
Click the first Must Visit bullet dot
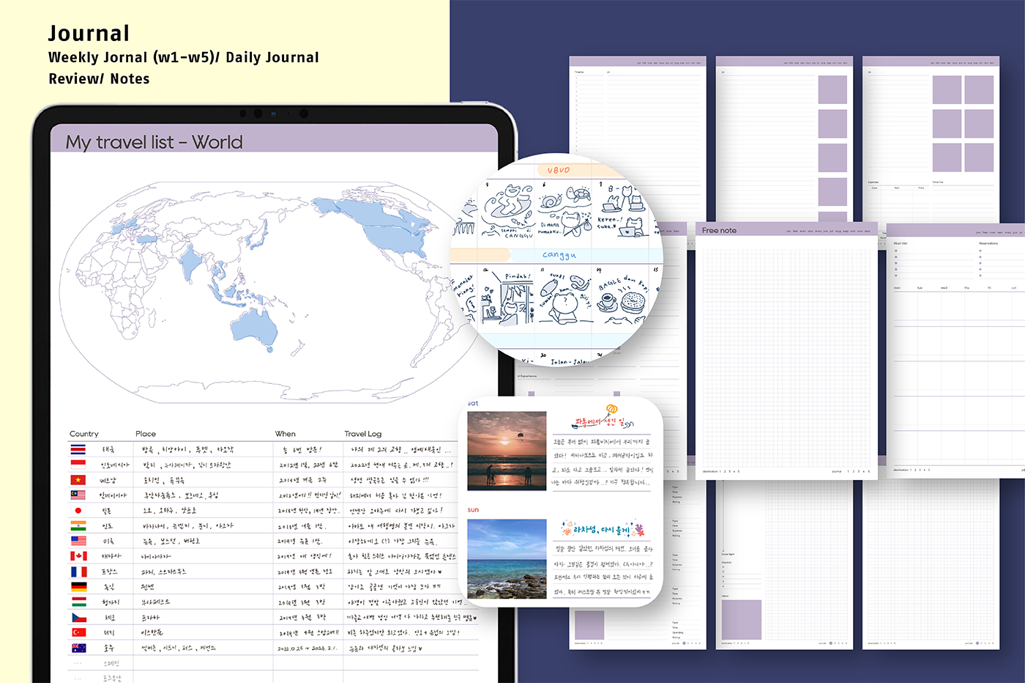point(895,251)
